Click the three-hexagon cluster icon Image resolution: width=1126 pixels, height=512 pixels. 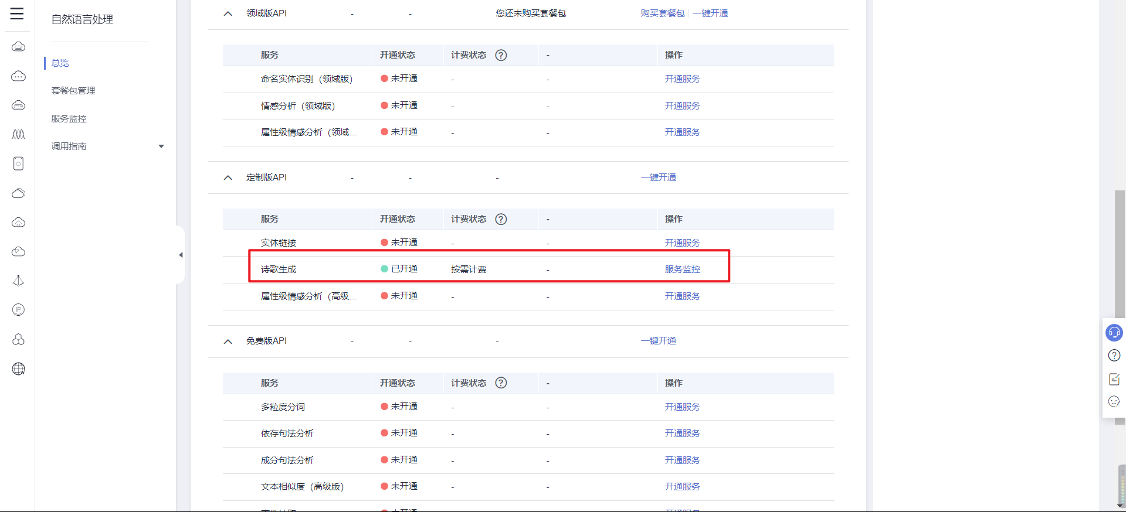[x=18, y=339]
